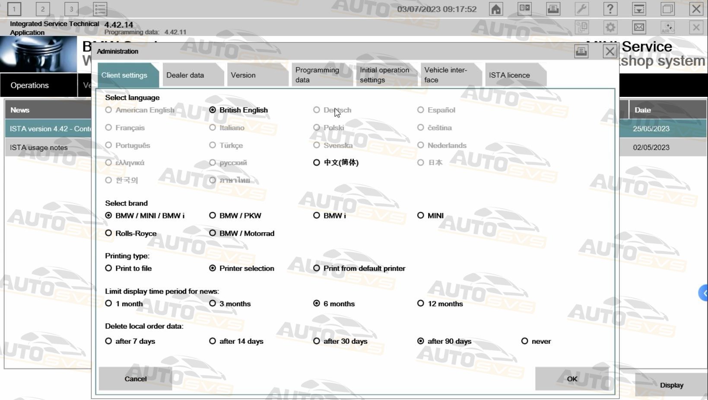
Task: Select British English language
Action: 238,110
